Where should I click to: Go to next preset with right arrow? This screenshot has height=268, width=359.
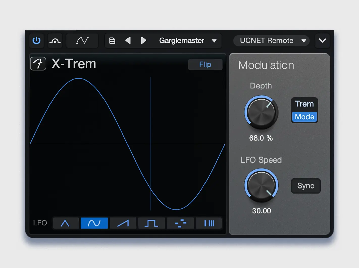coord(143,41)
